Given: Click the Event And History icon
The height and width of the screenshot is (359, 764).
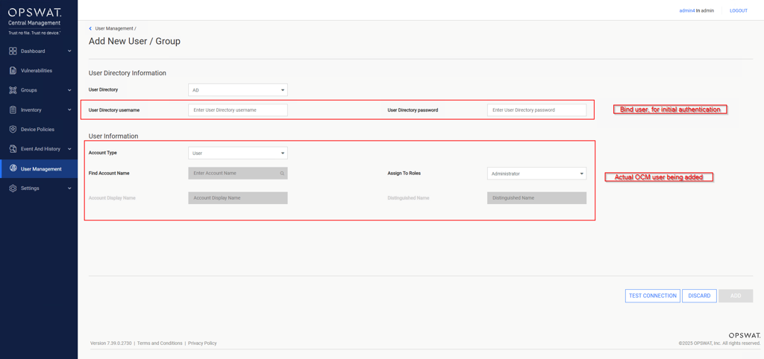Looking at the screenshot, I should click(x=13, y=149).
